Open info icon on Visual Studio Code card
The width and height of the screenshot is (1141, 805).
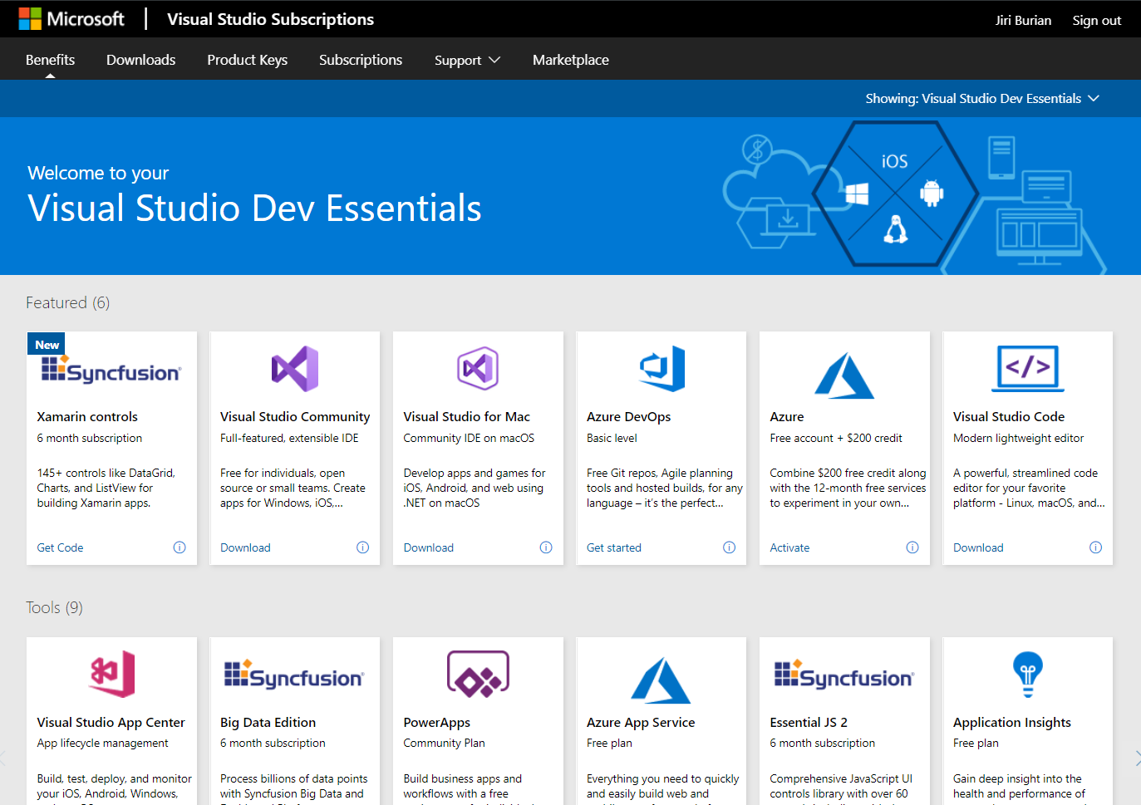pos(1095,547)
